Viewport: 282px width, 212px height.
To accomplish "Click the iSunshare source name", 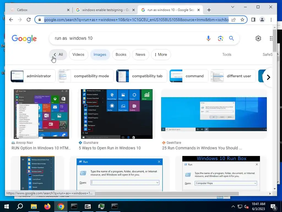I will click(x=90, y=143).
